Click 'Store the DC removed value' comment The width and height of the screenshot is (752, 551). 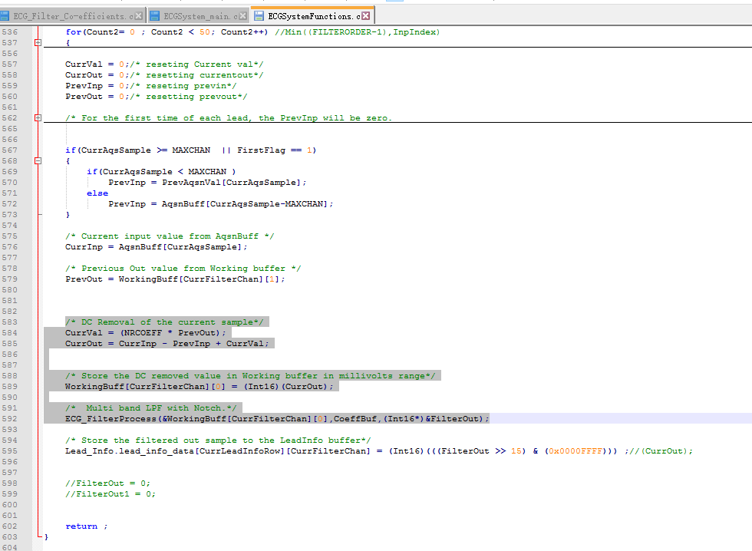pyautogui.click(x=250, y=376)
